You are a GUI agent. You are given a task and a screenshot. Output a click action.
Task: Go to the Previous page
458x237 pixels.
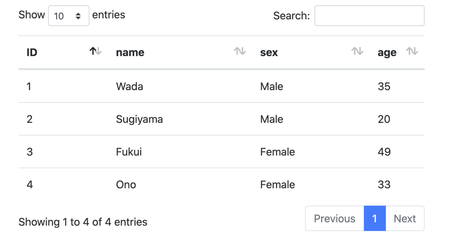point(335,218)
